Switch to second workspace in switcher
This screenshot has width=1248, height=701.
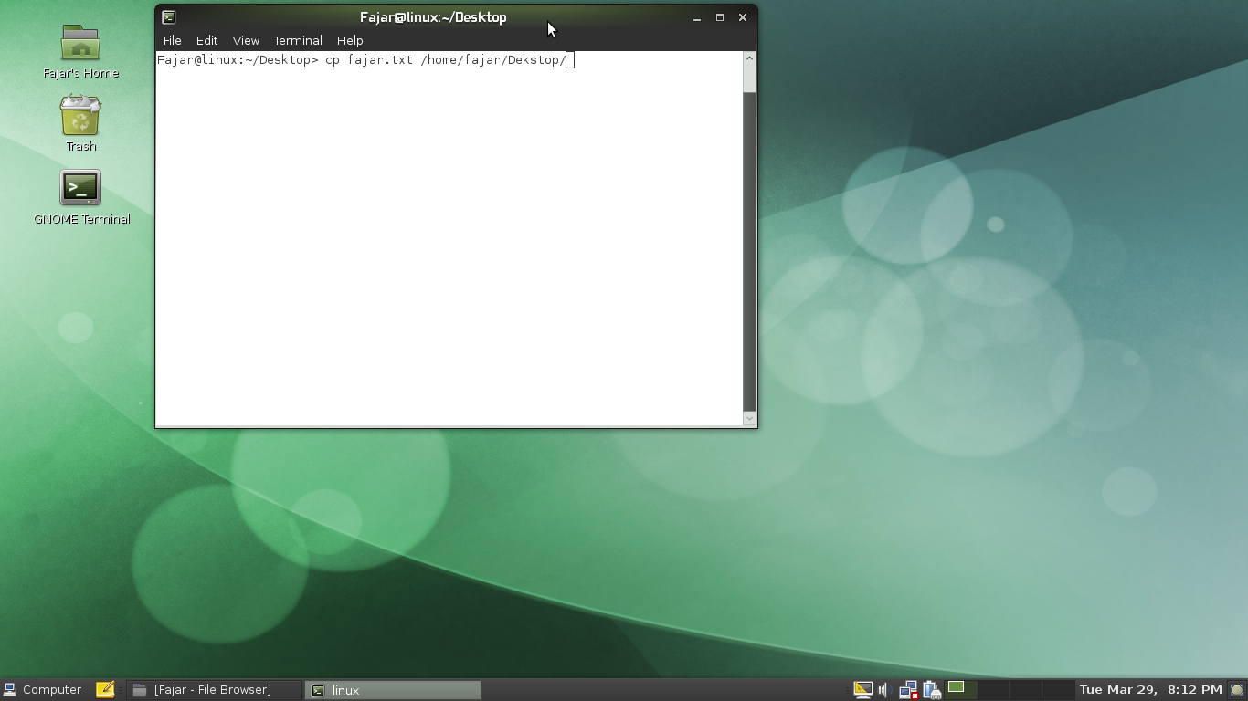993,689
